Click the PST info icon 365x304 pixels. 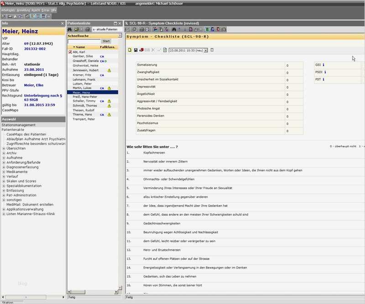(x=323, y=79)
